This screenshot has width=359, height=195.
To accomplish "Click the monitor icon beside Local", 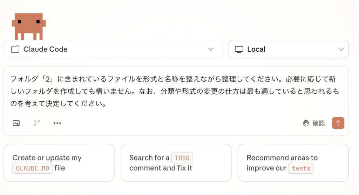I will point(239,49).
